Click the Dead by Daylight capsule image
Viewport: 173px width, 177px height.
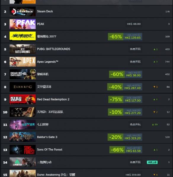pos(23,74)
